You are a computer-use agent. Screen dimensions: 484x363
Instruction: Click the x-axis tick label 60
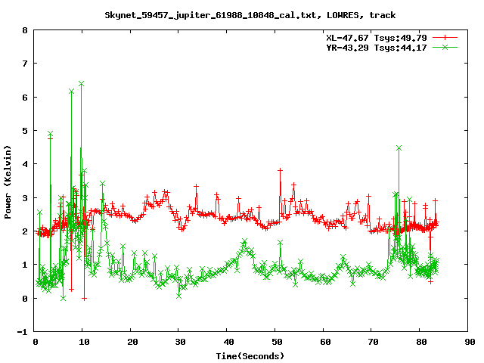coord(325,342)
